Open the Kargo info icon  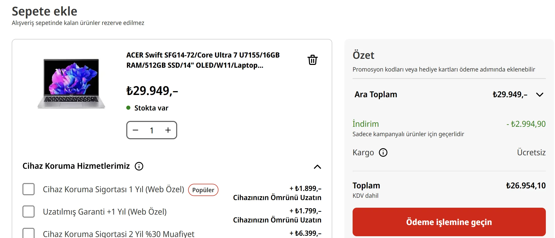tap(383, 152)
